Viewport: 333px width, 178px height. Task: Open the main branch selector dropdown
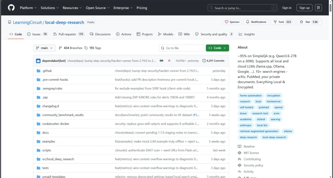pos(44,48)
